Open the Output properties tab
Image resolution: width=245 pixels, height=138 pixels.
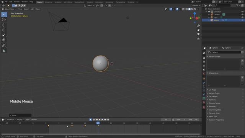(204, 62)
